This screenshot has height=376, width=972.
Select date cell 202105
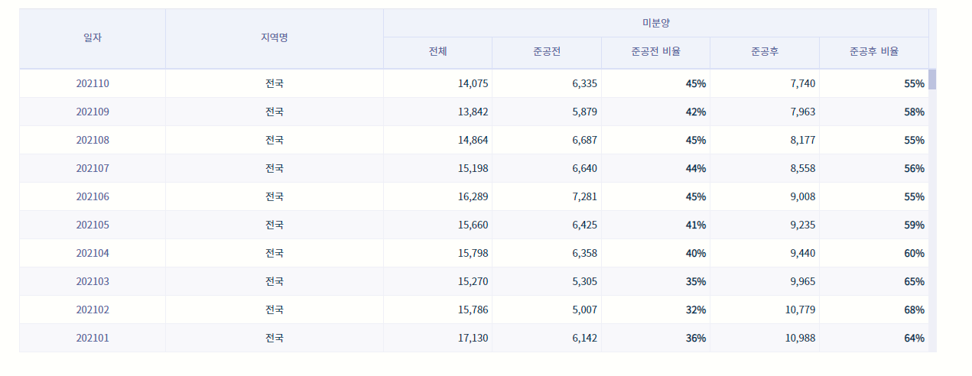point(93,225)
